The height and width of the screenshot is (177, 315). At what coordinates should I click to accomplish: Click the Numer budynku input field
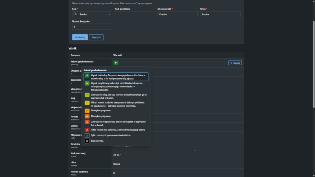click(x=92, y=27)
